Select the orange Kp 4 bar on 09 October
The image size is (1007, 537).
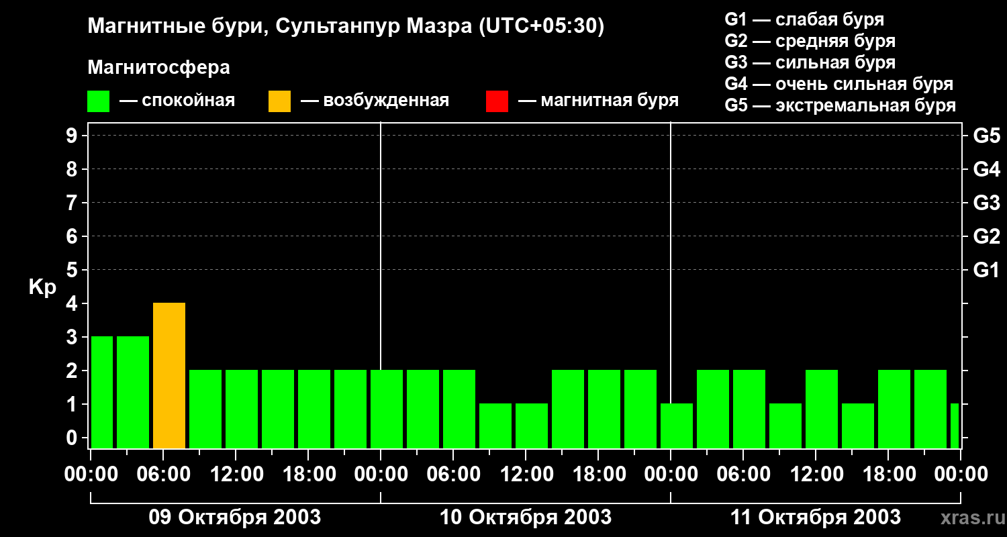point(169,375)
